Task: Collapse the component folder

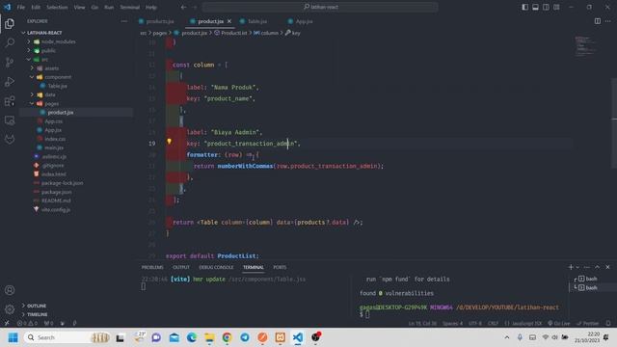Action: tap(32, 77)
